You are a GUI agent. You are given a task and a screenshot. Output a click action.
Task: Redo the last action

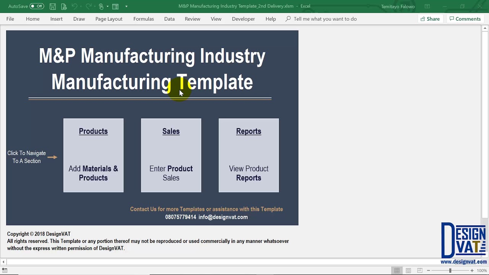pyautogui.click(x=89, y=6)
